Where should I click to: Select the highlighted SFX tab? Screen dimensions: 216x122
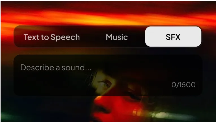click(x=173, y=37)
